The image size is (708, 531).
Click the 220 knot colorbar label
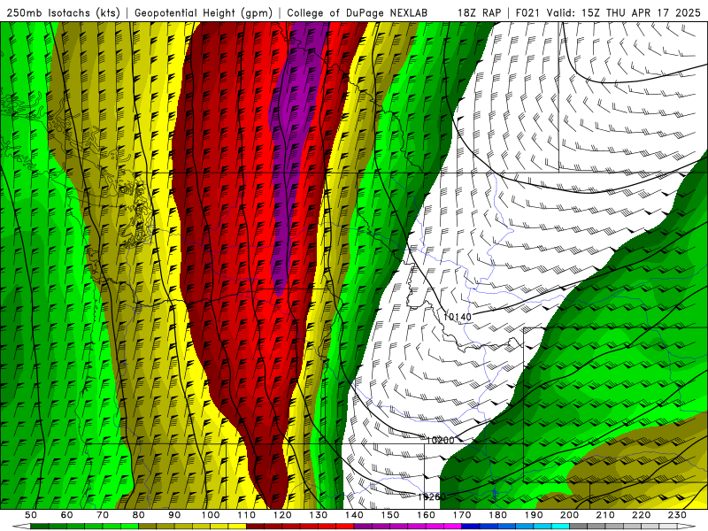641,515
